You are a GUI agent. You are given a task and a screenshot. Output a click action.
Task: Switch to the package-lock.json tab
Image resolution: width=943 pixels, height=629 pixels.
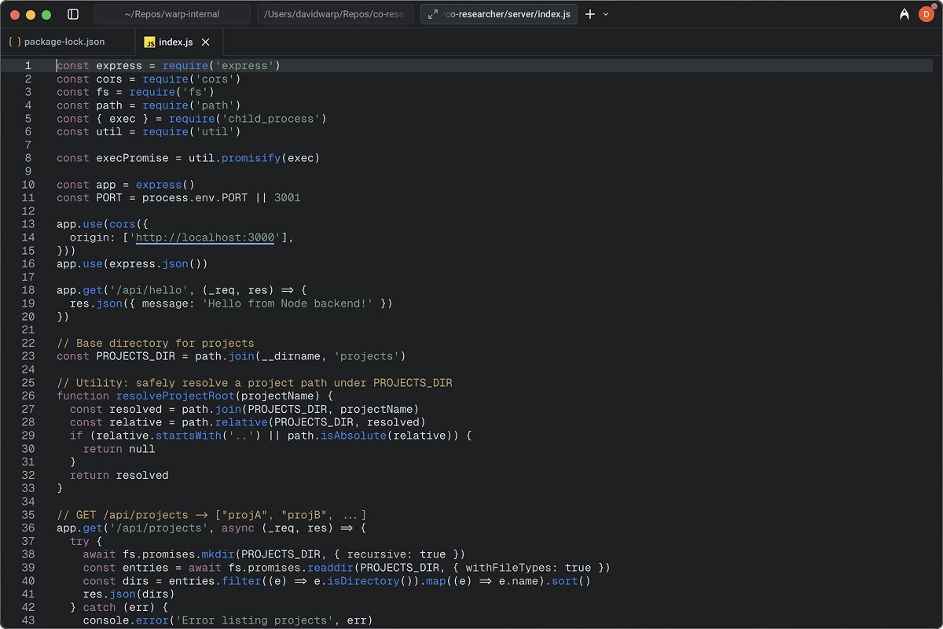66,42
